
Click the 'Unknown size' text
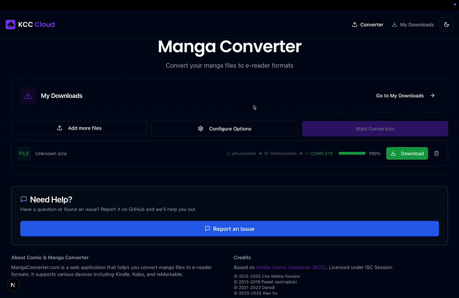(51, 154)
